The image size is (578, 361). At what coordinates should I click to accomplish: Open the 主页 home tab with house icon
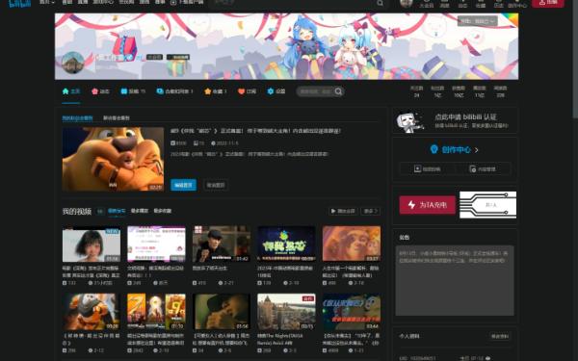pos(71,91)
